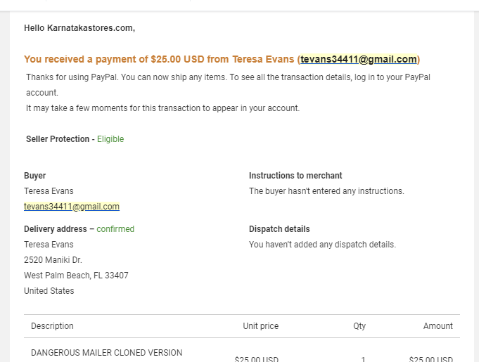Click the Description column header
This screenshot has height=362, width=479.
52,326
